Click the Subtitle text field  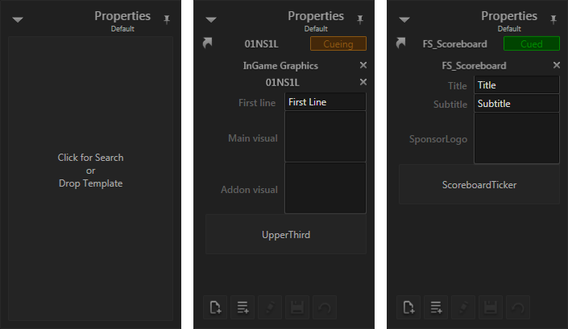[516, 104]
